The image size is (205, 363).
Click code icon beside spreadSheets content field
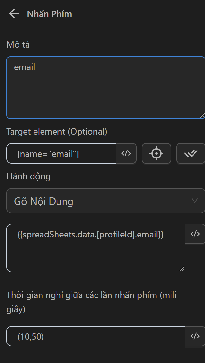pyautogui.click(x=195, y=234)
